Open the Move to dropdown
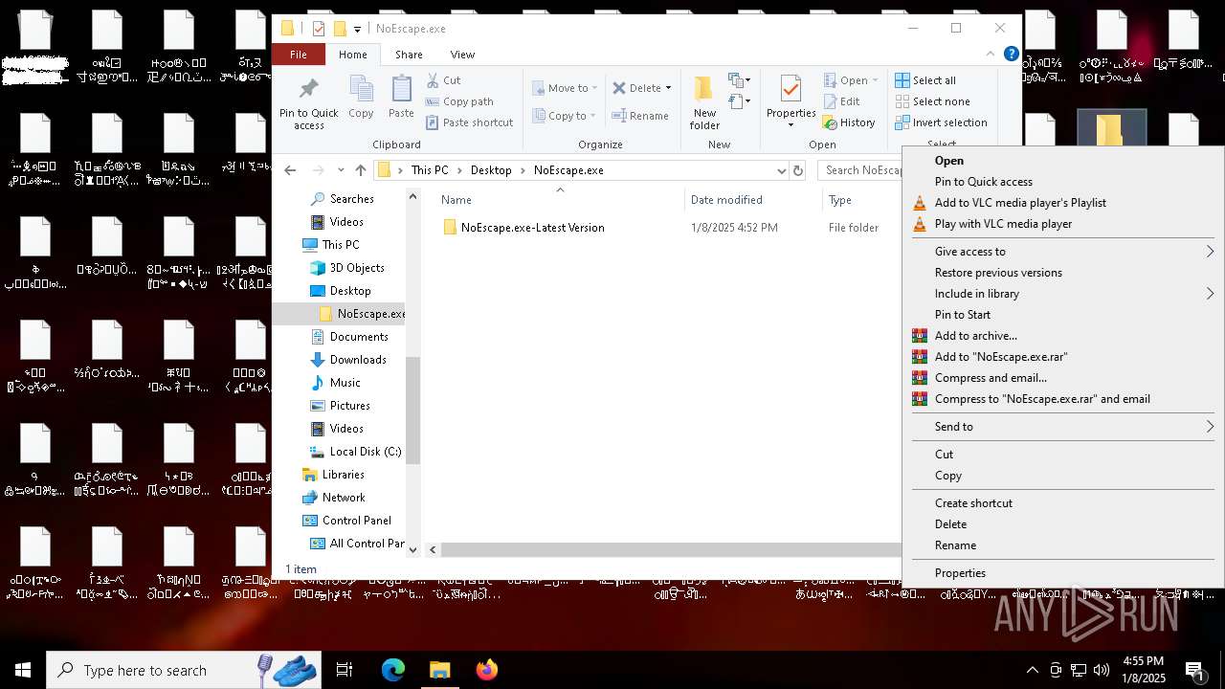This screenshot has height=689, width=1225. (x=565, y=88)
